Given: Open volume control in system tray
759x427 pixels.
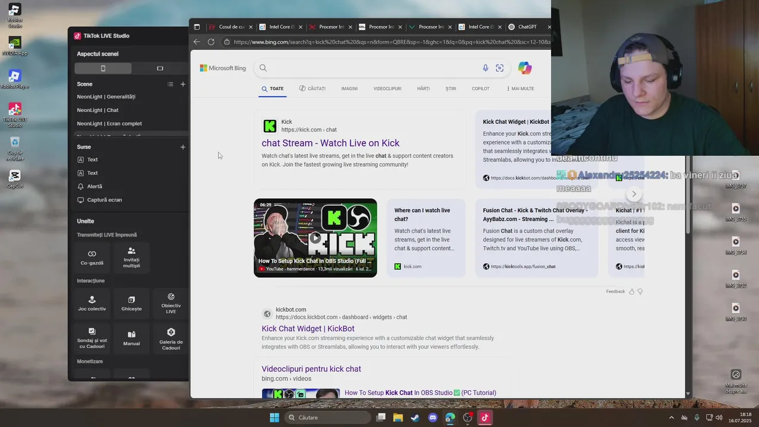Looking at the screenshot, I should (x=719, y=418).
